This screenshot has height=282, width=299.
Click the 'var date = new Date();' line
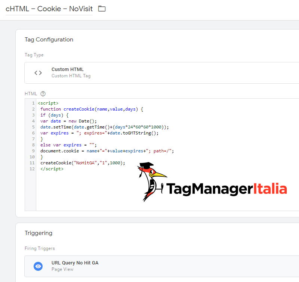(x=68, y=121)
